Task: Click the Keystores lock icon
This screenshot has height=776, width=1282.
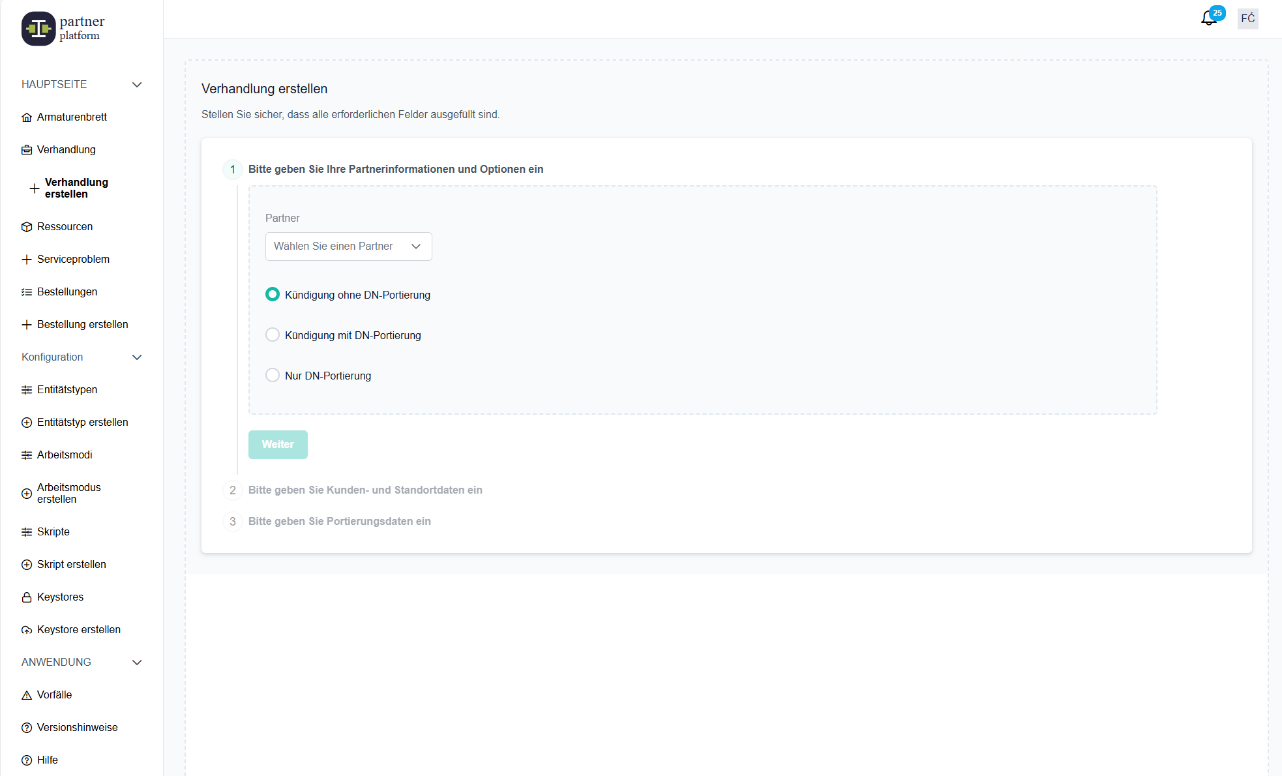Action: coord(27,597)
